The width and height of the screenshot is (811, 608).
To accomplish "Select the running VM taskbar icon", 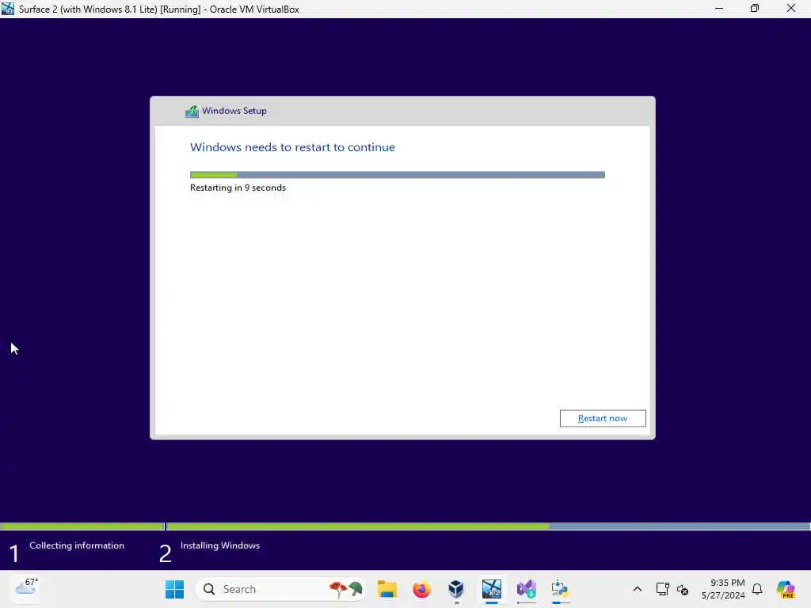I will click(491, 589).
